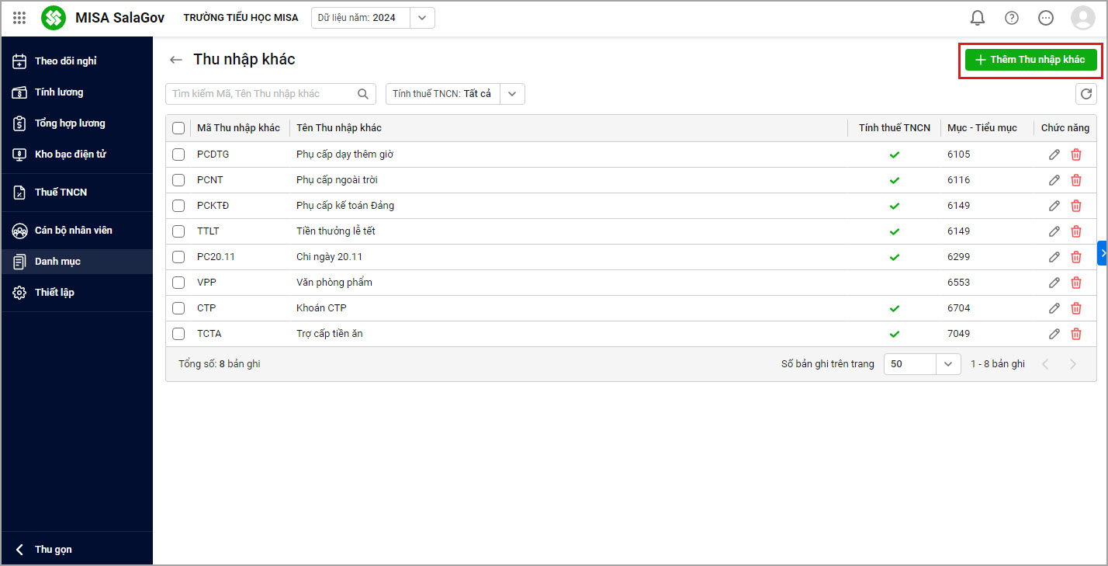Open the user avatar menu
The width and height of the screenshot is (1108, 566).
[x=1082, y=18]
